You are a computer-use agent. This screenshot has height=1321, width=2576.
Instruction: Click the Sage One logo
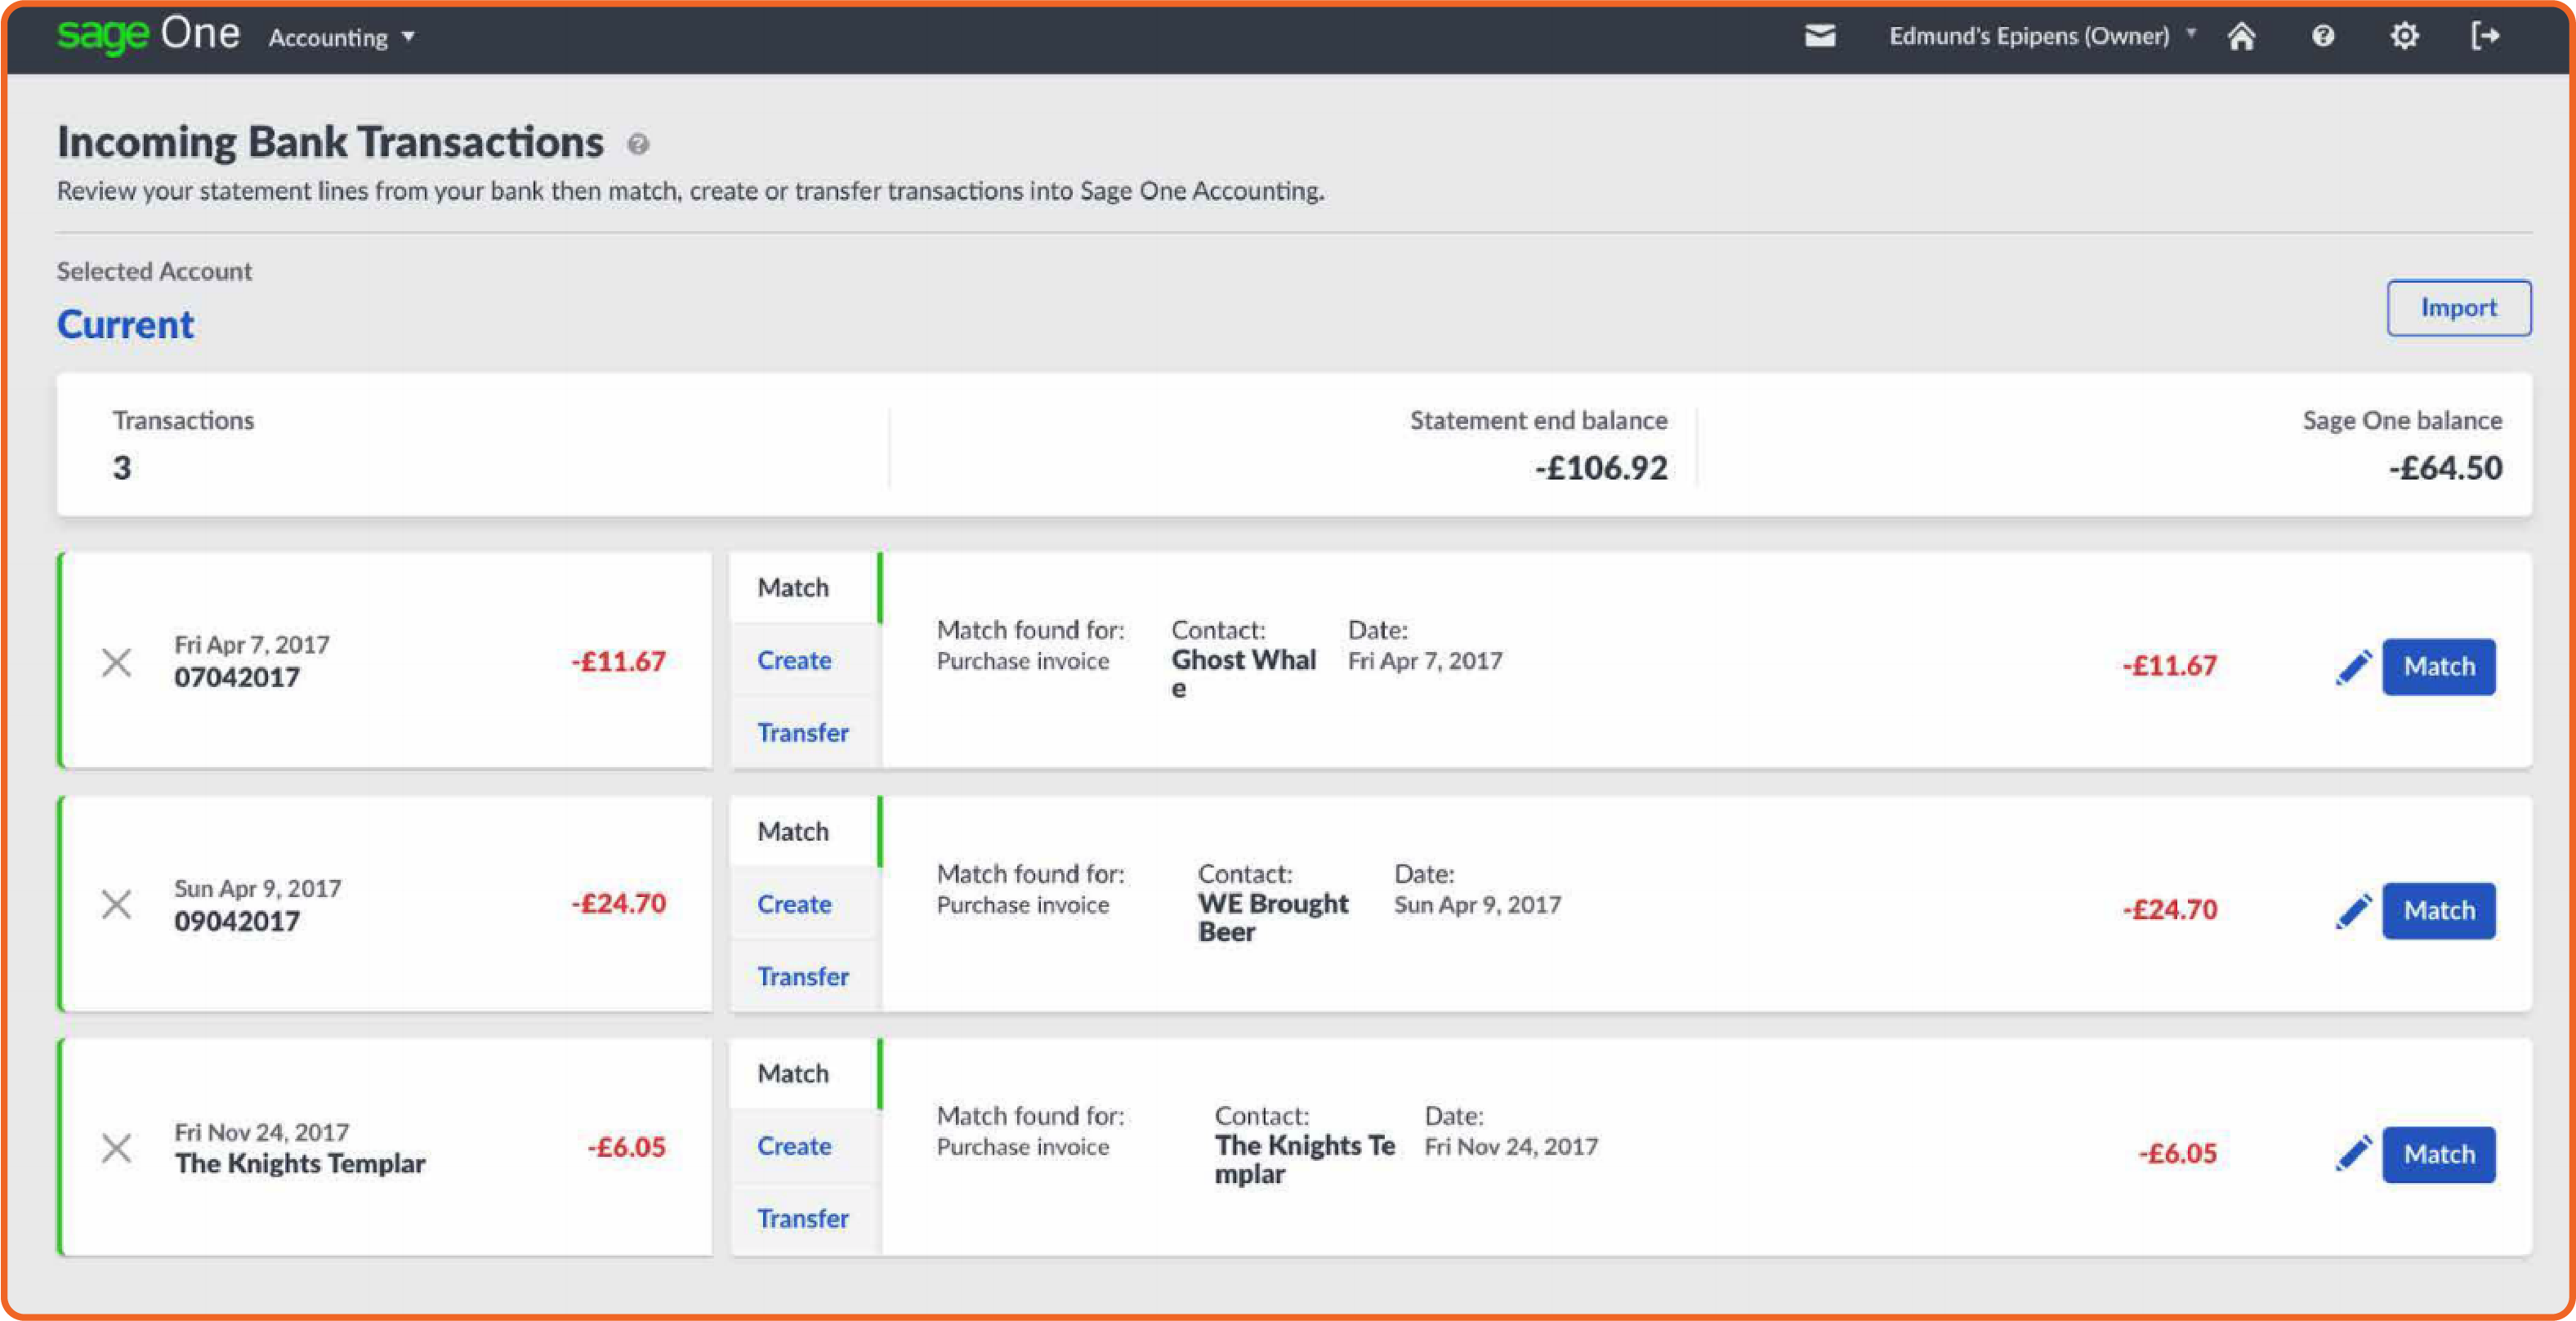click(148, 35)
